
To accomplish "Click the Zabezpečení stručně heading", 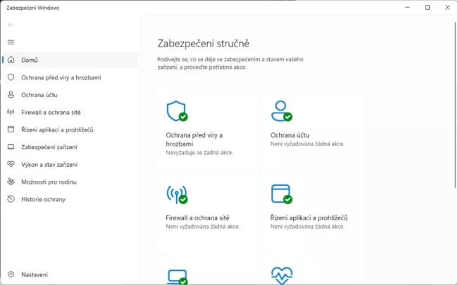I will tap(204, 44).
